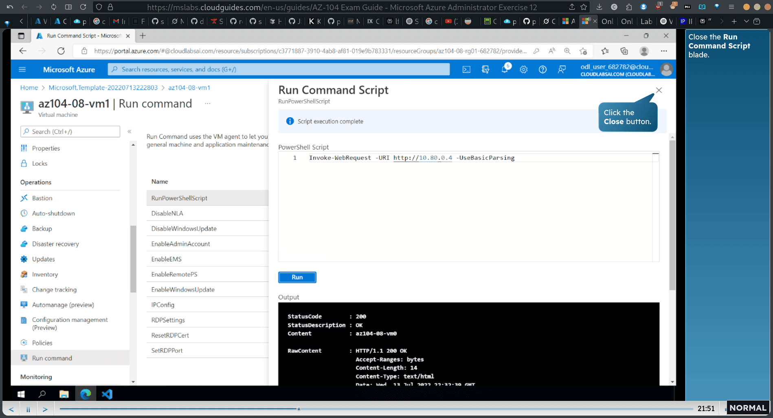This screenshot has width=773, height=418.
Task: Go to next guide step
Action: 45,409
